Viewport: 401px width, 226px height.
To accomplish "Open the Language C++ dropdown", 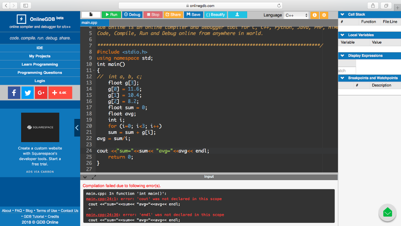I will (296, 15).
